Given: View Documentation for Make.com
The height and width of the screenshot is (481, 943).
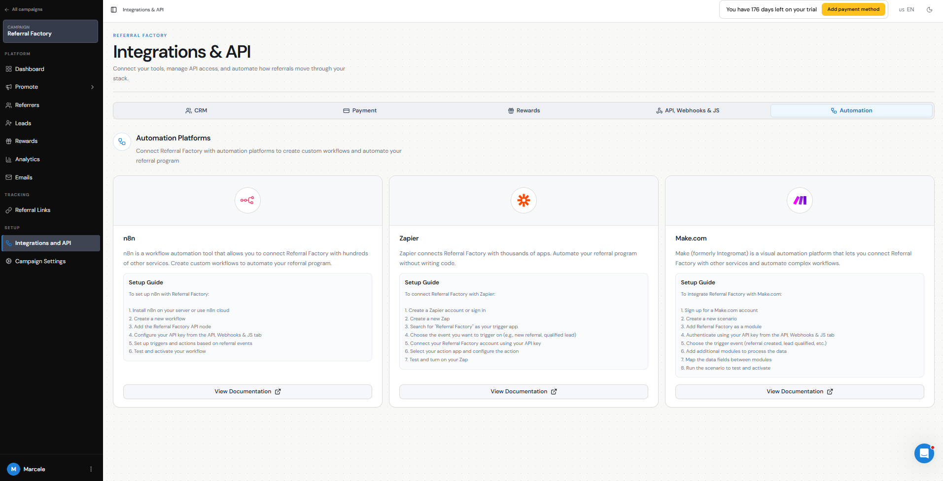Looking at the screenshot, I should [800, 392].
